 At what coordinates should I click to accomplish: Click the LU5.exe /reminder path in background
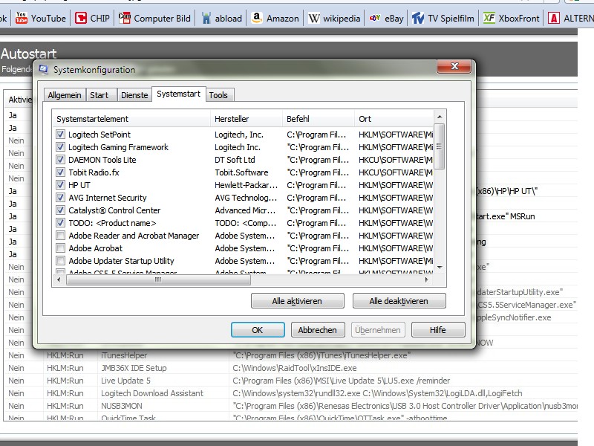click(x=342, y=381)
